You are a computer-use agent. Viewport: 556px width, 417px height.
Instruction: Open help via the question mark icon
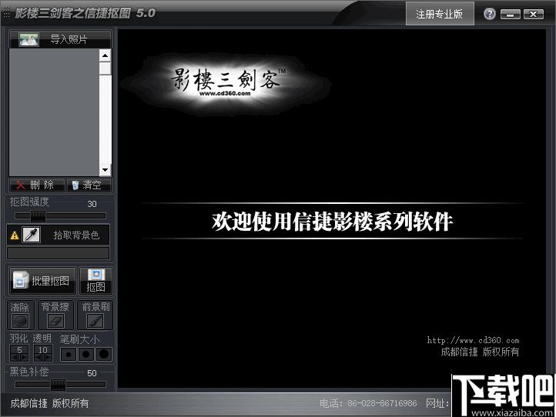pos(490,14)
